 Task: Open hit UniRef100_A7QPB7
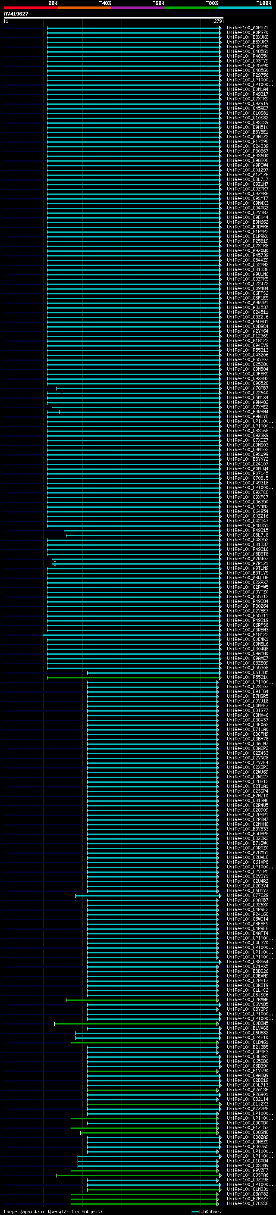(x=247, y=388)
